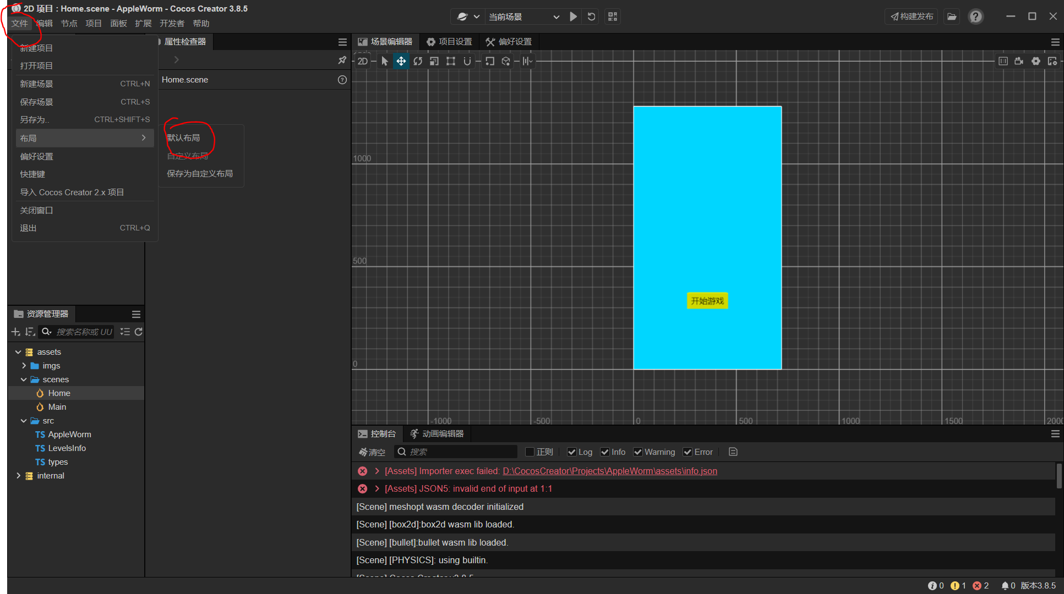The width and height of the screenshot is (1064, 594).
Task: Switch to the 动画编辑器 tab
Action: [437, 434]
